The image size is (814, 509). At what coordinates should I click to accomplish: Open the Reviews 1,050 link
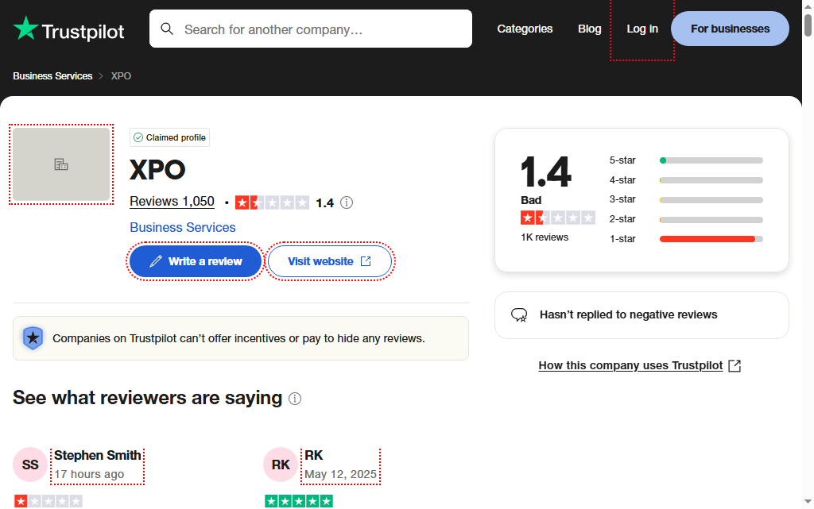pos(172,201)
